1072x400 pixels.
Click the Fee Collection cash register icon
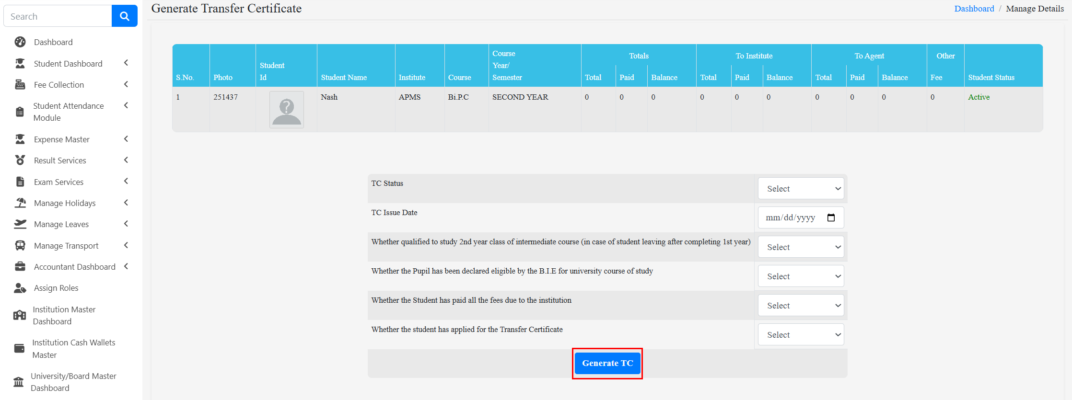coord(20,85)
